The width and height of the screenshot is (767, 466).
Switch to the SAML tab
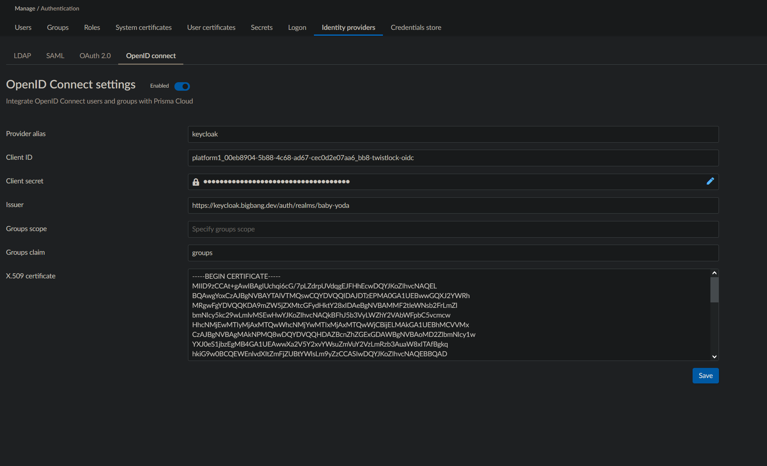(x=55, y=55)
